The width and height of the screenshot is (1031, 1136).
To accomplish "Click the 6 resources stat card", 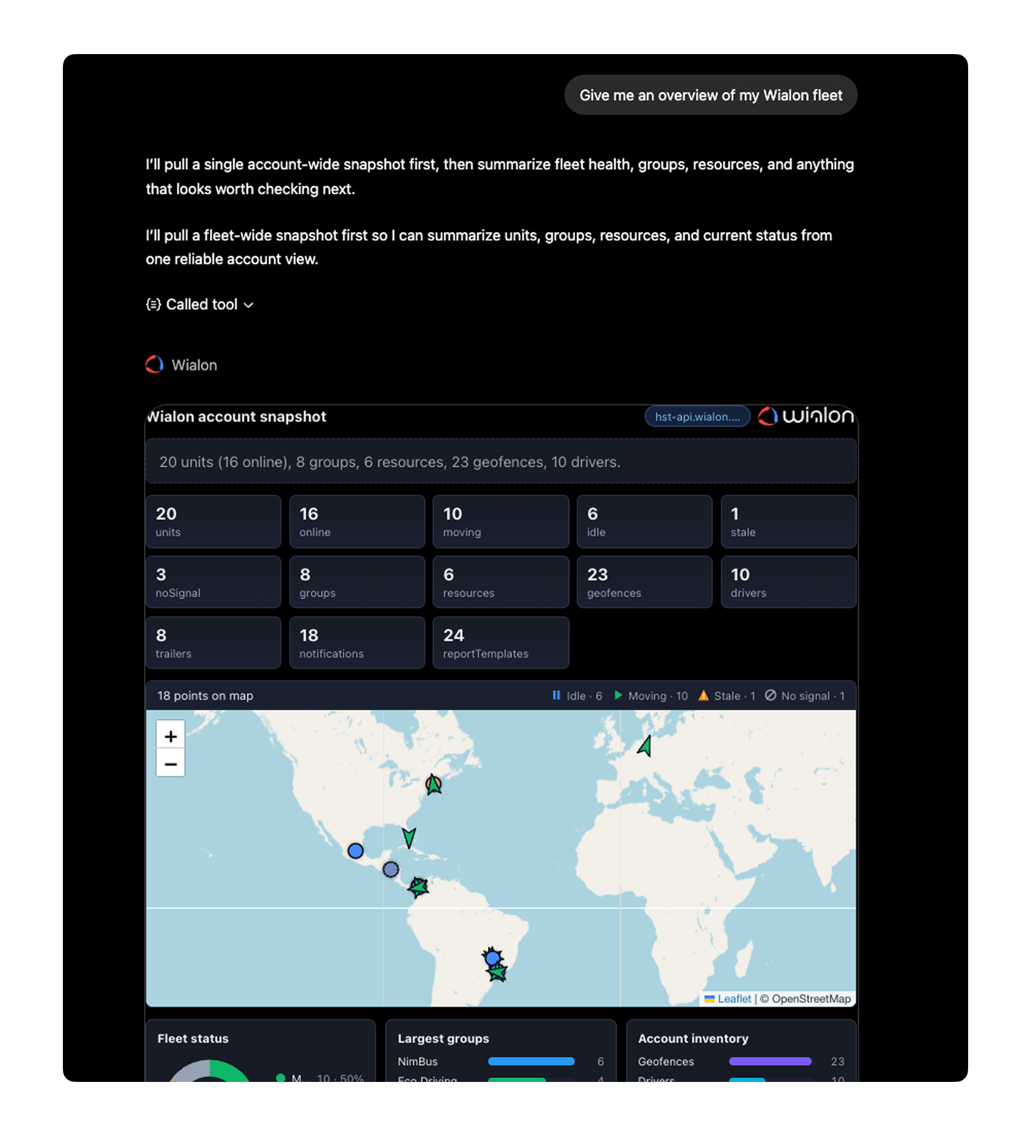I will click(500, 582).
